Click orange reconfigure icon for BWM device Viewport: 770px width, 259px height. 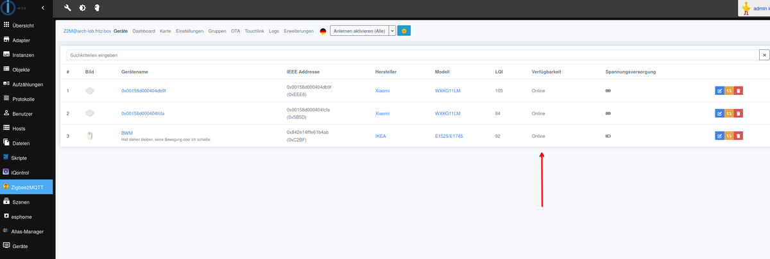click(x=729, y=136)
